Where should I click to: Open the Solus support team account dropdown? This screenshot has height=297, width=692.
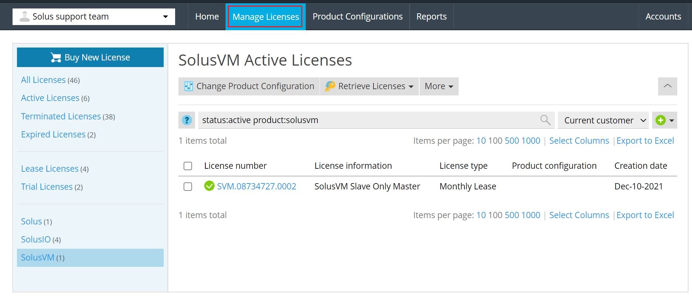[94, 17]
